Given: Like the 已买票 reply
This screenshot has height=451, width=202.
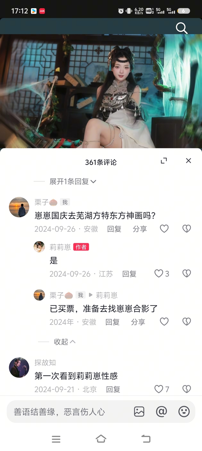Looking at the screenshot, I should [x=164, y=322].
